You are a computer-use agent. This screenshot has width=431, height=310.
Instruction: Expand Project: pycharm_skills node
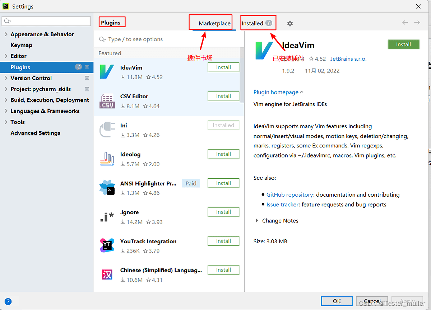[6, 89]
